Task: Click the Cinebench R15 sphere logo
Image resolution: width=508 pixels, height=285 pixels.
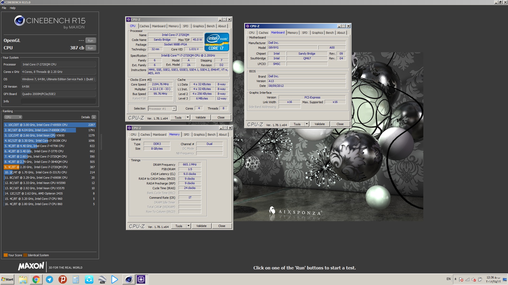Action: click(x=20, y=21)
